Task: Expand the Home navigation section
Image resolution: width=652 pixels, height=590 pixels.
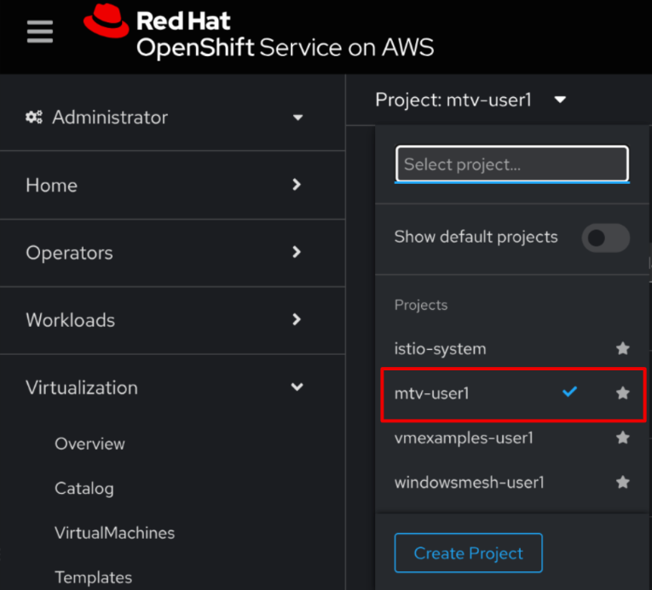Action: point(172,185)
